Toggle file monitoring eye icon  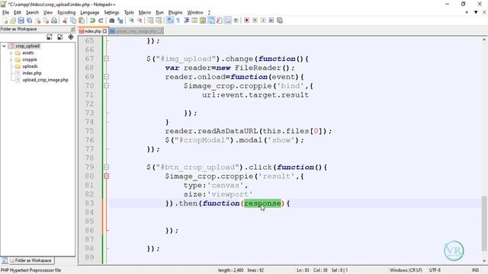click(x=236, y=21)
